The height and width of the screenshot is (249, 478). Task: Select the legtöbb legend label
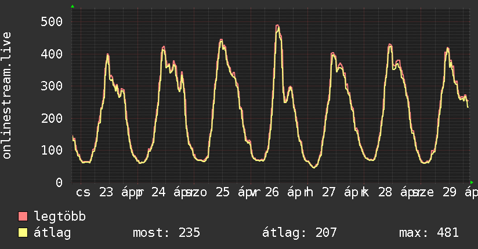[60, 217]
